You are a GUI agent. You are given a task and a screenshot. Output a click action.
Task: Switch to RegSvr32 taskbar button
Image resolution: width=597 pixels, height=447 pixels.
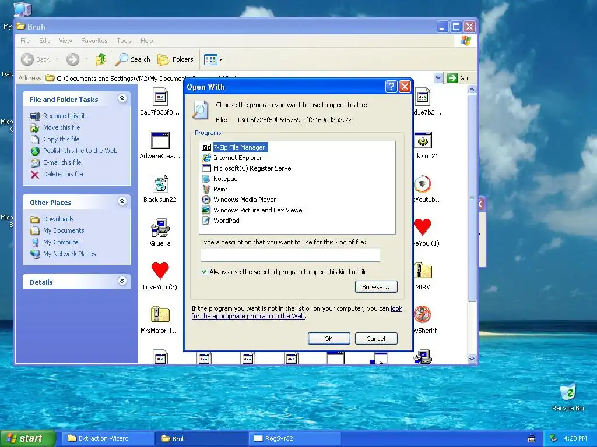tap(294, 438)
